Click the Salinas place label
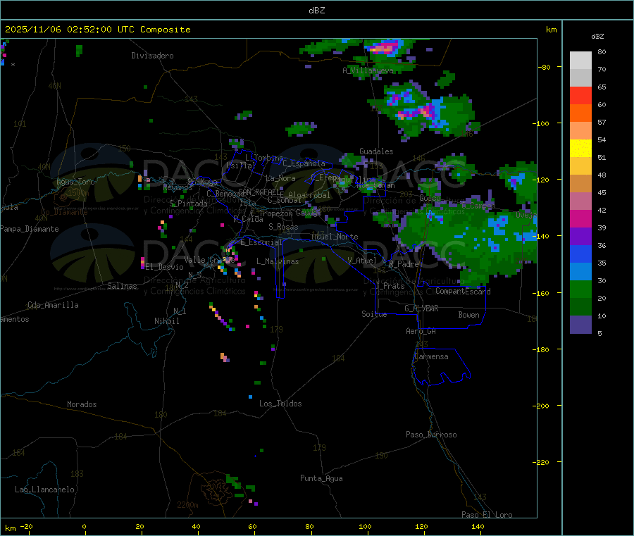 (x=122, y=286)
